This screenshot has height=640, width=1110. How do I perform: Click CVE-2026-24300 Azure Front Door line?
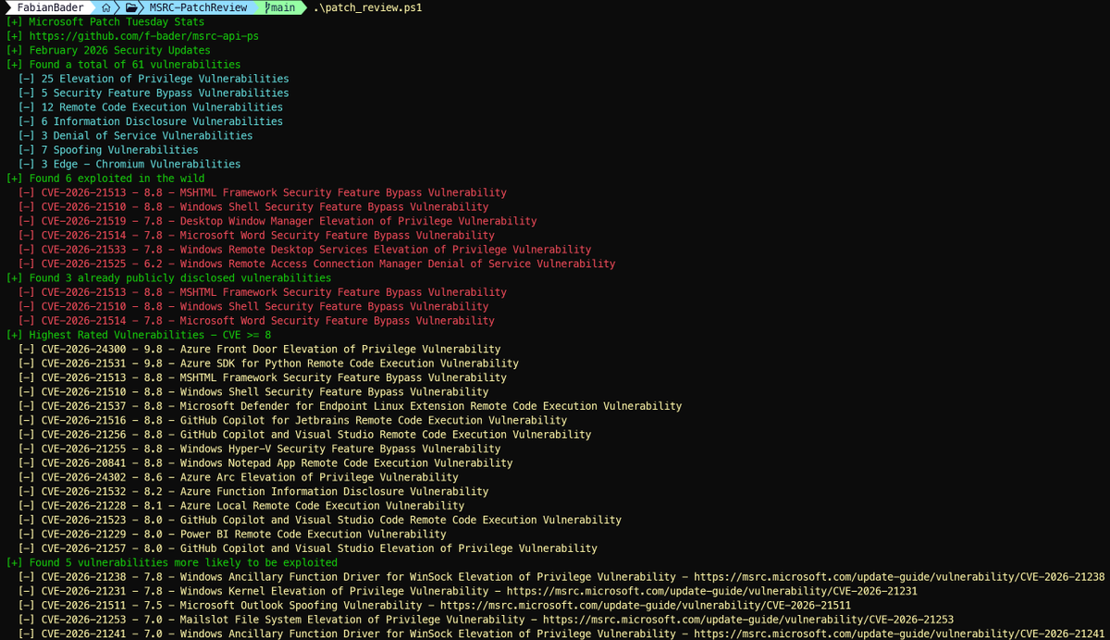pyautogui.click(x=259, y=349)
